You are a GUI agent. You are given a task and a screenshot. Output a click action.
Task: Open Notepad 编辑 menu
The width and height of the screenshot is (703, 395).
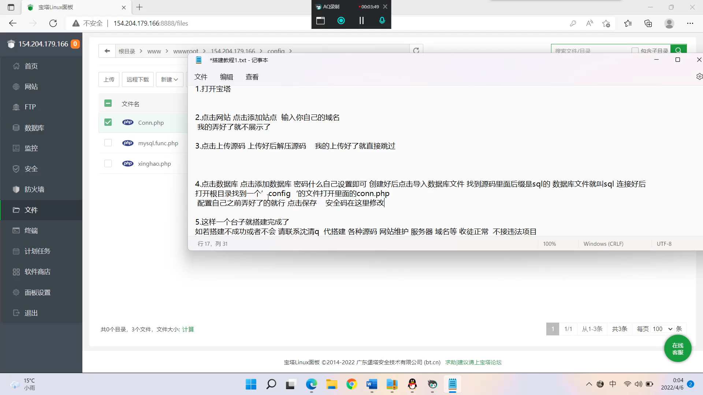226,77
